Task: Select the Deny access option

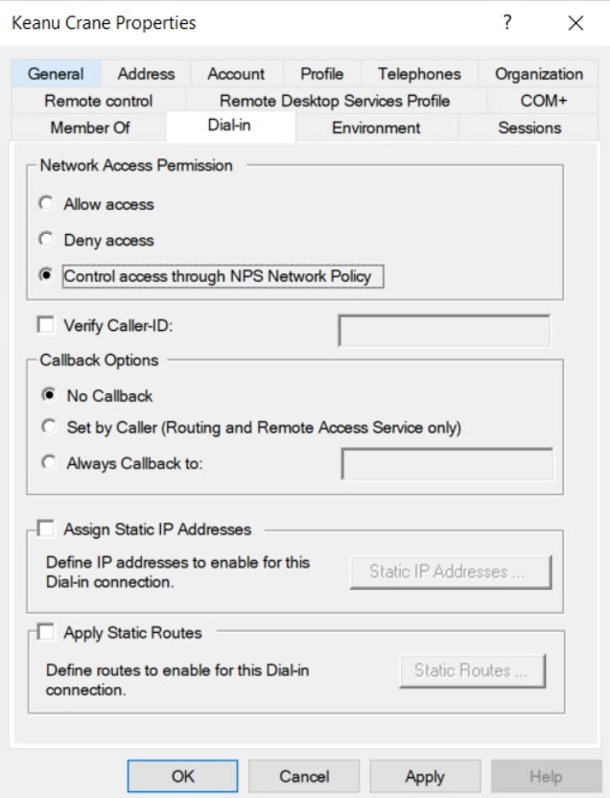Action: 46,240
